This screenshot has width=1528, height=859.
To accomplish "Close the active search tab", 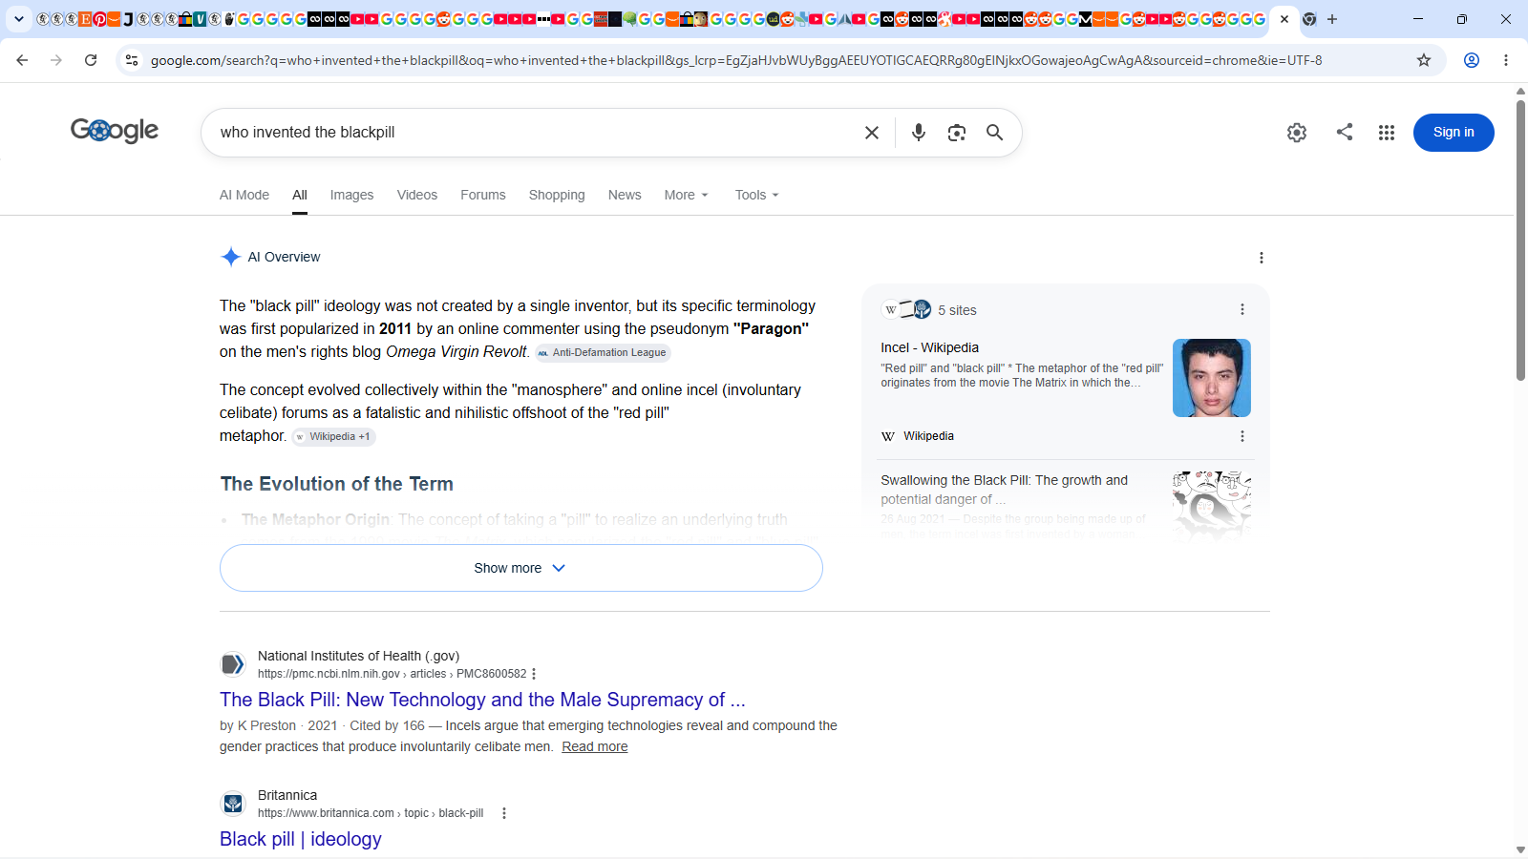I will coord(1284,19).
